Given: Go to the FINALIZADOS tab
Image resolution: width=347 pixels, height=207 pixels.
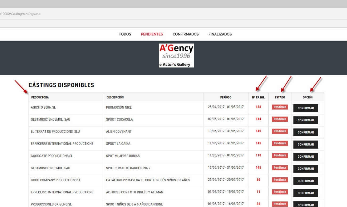Looking at the screenshot, I should 220,34.
